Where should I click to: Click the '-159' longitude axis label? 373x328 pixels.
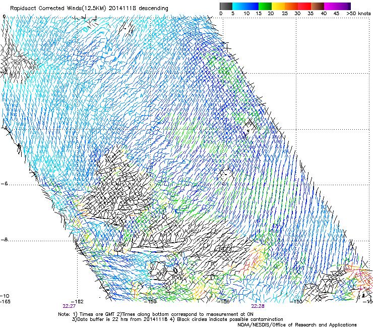coord(151,301)
